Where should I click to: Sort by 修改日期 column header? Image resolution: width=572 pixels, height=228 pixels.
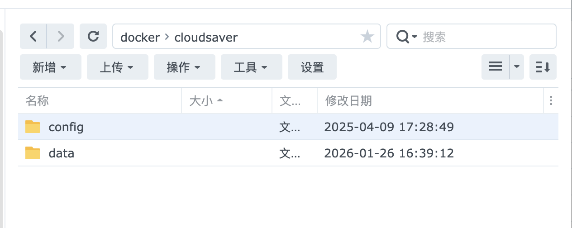point(348,100)
